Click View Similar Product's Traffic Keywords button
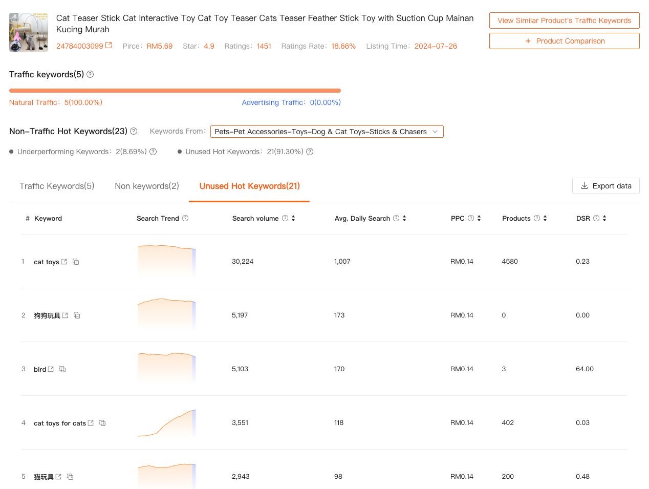The height and width of the screenshot is (489, 649). 564,20
